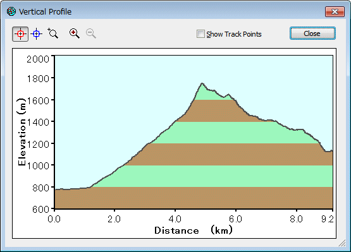
Task: Click the peak of the elevation profile
Action: tap(202, 83)
